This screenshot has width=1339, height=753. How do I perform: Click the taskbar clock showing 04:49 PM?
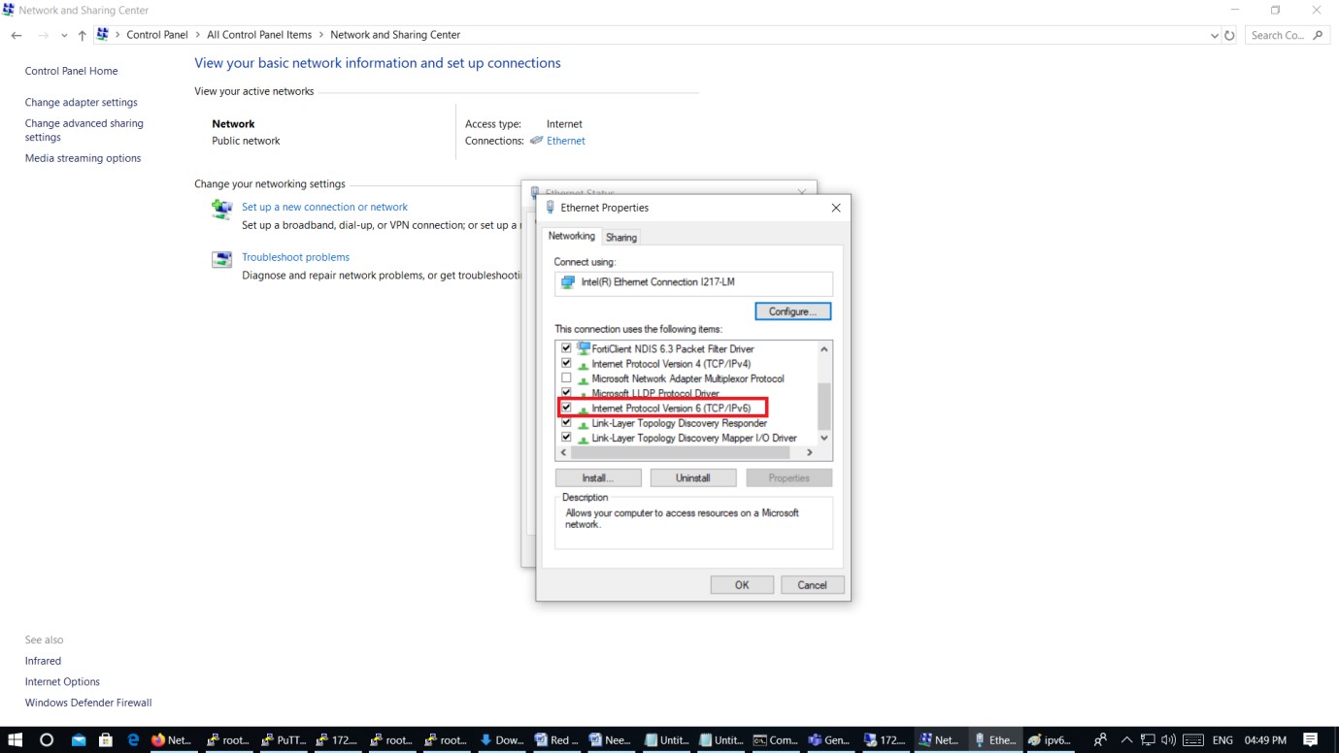pos(1265,739)
